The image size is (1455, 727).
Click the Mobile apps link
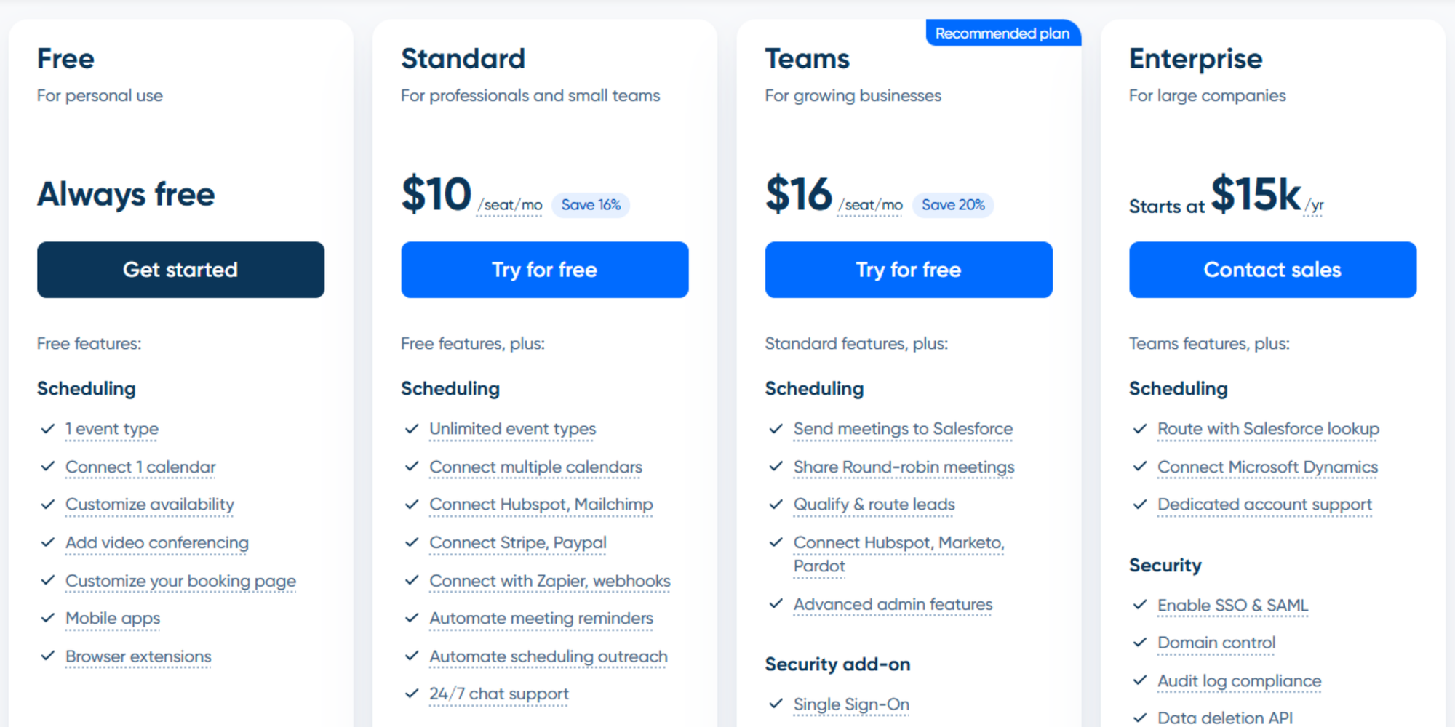click(112, 618)
